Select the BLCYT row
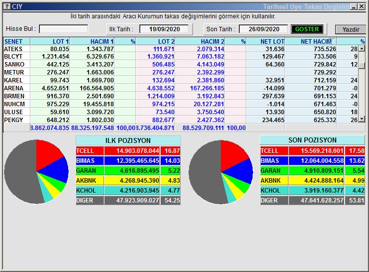The image size is (369, 272). pyautogui.click(x=181, y=57)
